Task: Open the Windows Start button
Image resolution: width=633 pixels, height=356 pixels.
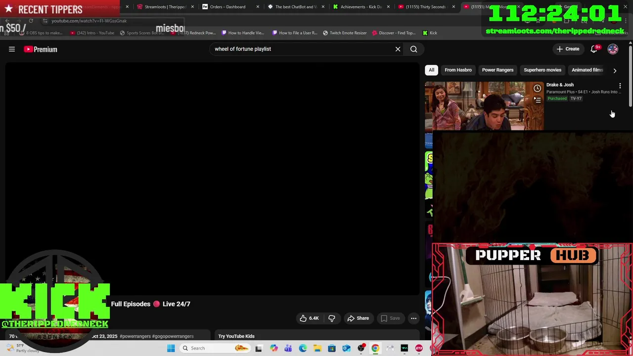Action: (x=171, y=348)
